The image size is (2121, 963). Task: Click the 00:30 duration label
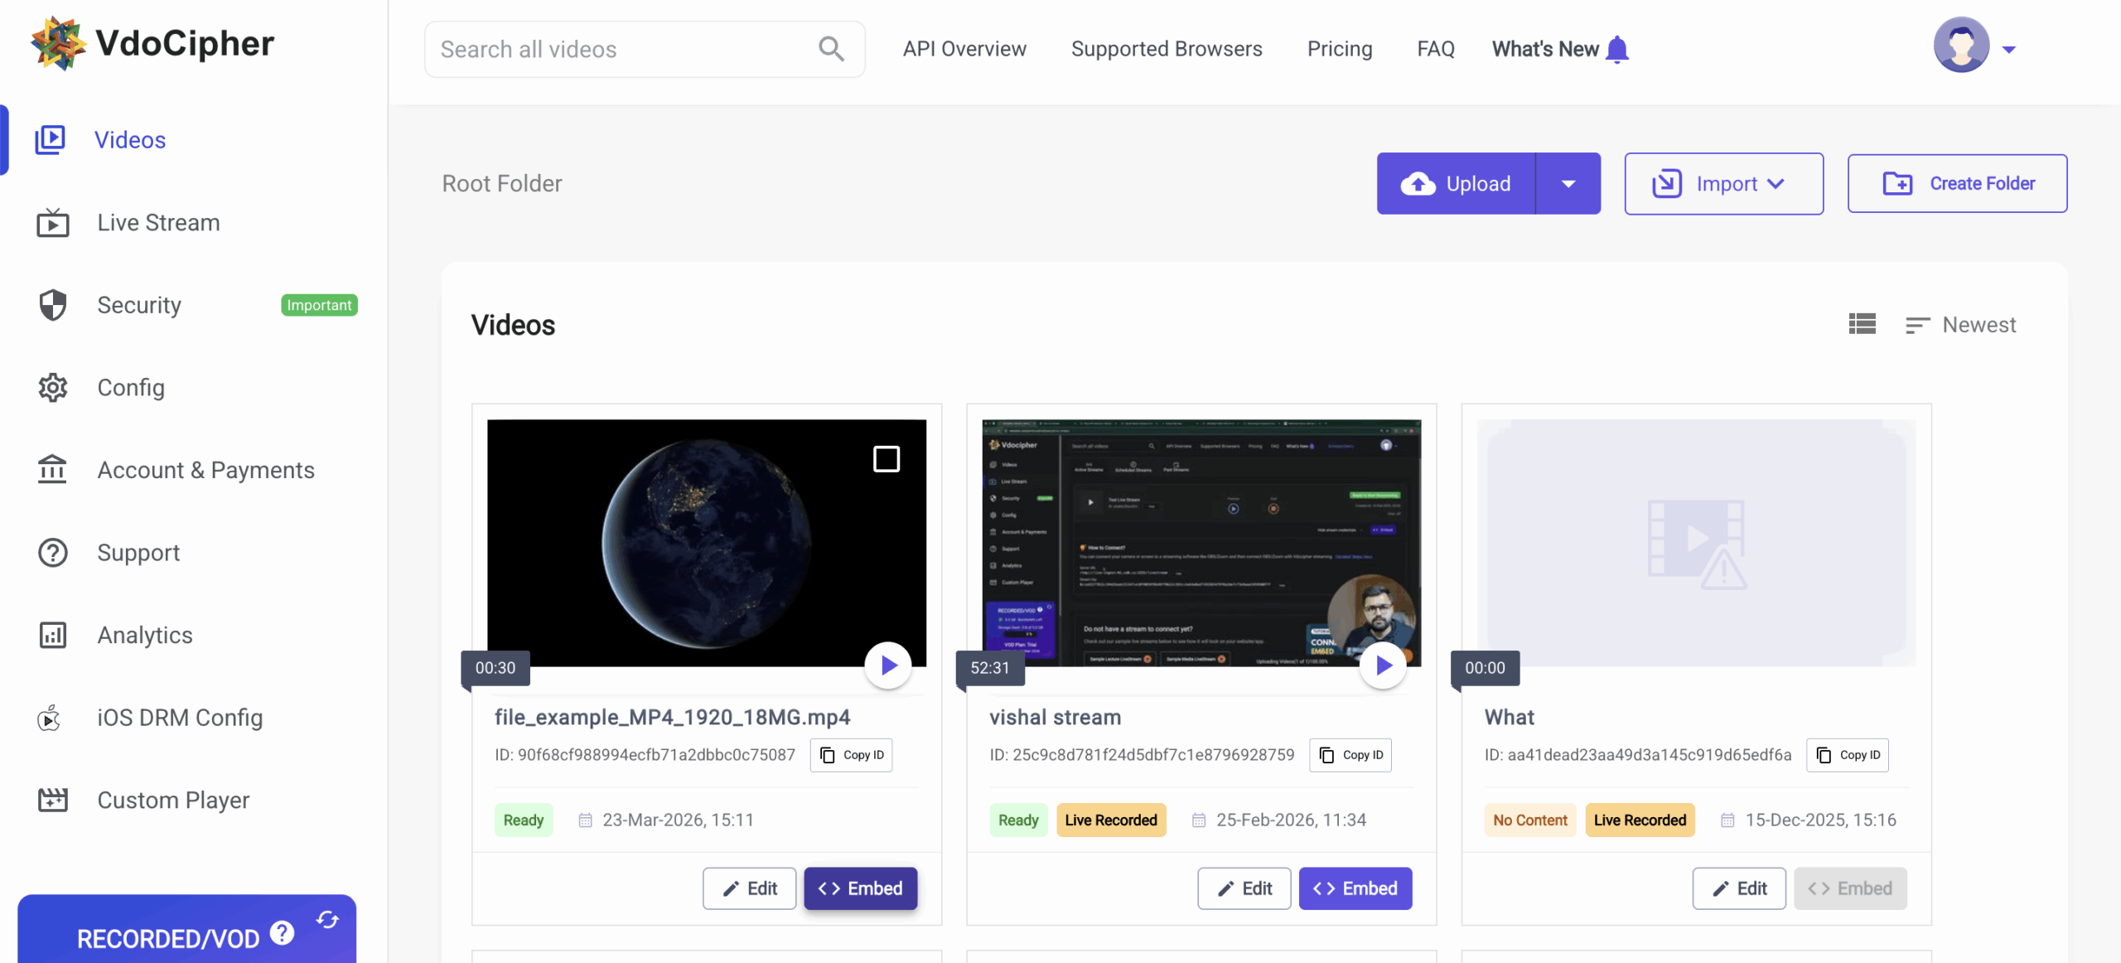click(495, 668)
